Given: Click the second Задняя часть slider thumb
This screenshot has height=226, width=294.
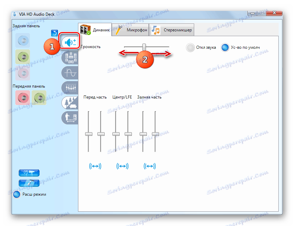Looking at the screenshot, I should point(155,134).
